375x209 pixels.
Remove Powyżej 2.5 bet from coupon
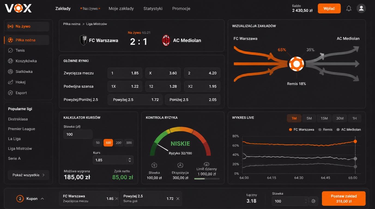point(178,199)
